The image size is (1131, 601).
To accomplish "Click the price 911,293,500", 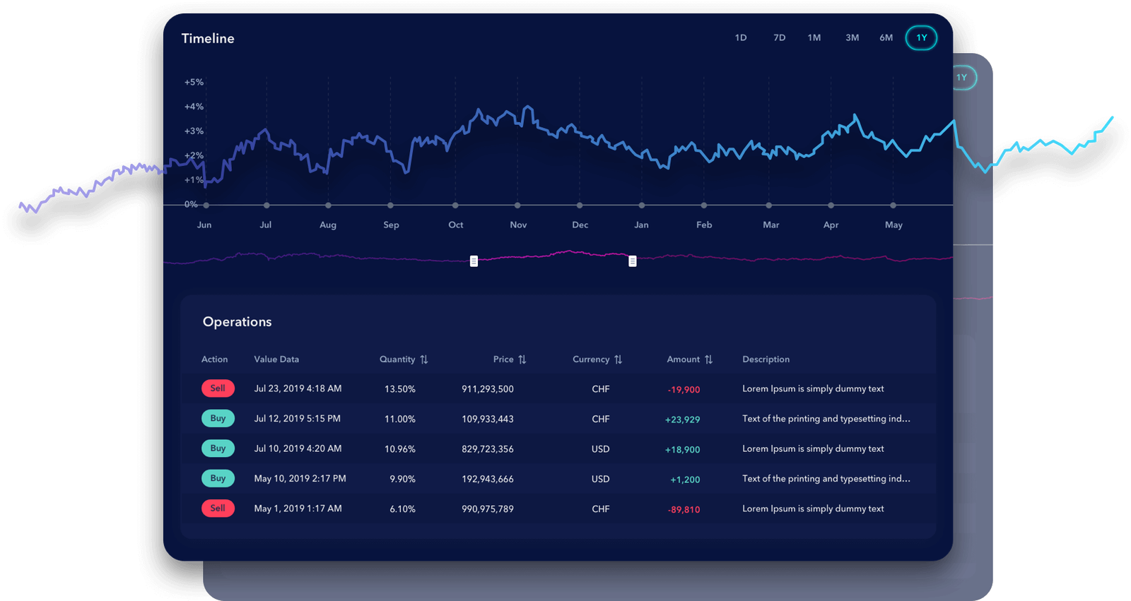I will coord(488,389).
